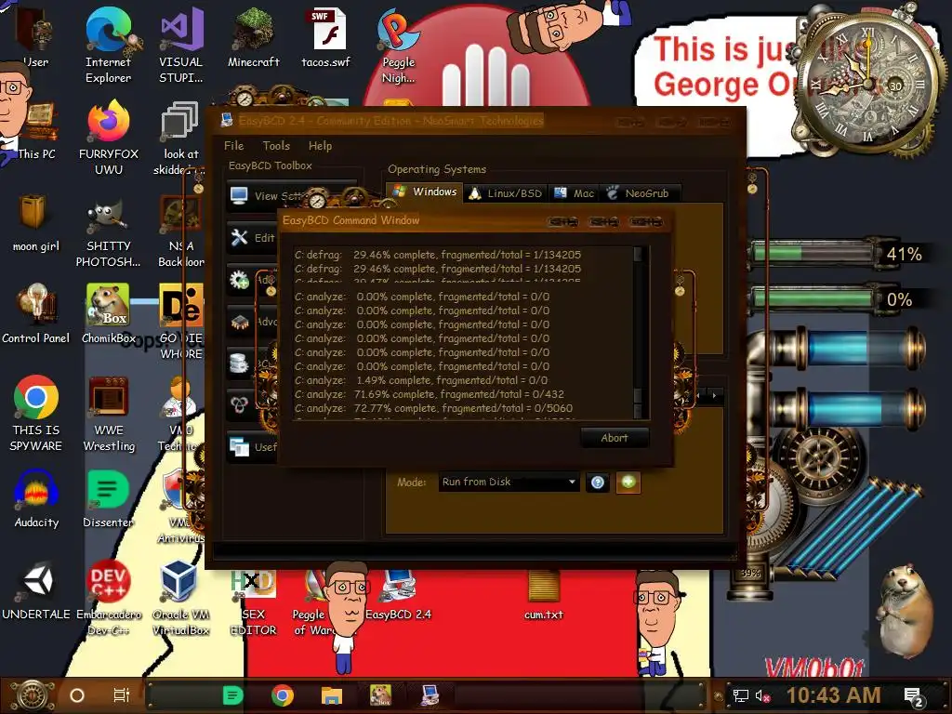Open the EasyBCD 2.4 desktop shortcut
Screen dimensions: 952x714
[x=398, y=595]
